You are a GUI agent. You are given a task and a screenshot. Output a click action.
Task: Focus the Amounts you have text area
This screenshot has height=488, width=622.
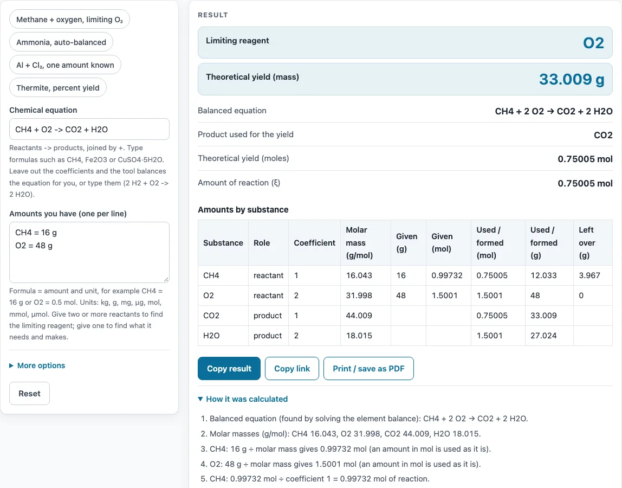[89, 252]
